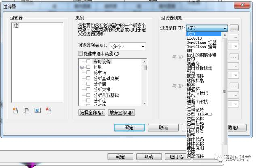Pick the URL option in the list

tap(190, 51)
